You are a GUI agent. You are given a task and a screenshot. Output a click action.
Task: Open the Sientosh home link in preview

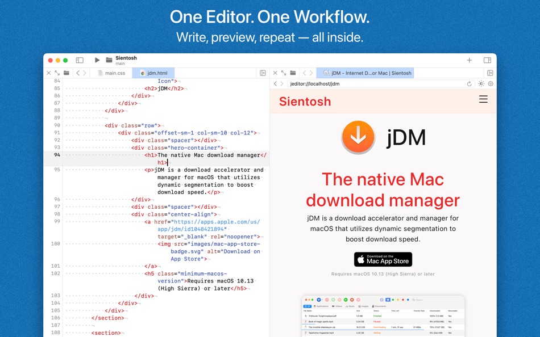305,102
